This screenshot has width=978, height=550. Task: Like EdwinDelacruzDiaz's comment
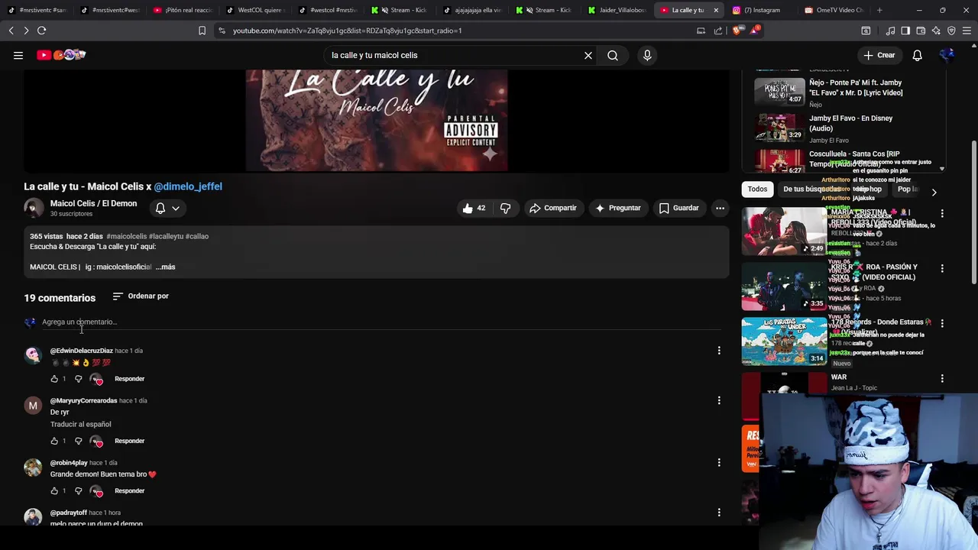54,379
